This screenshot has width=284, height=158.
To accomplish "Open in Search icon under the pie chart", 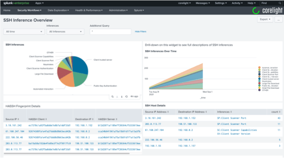I will click(112, 96).
